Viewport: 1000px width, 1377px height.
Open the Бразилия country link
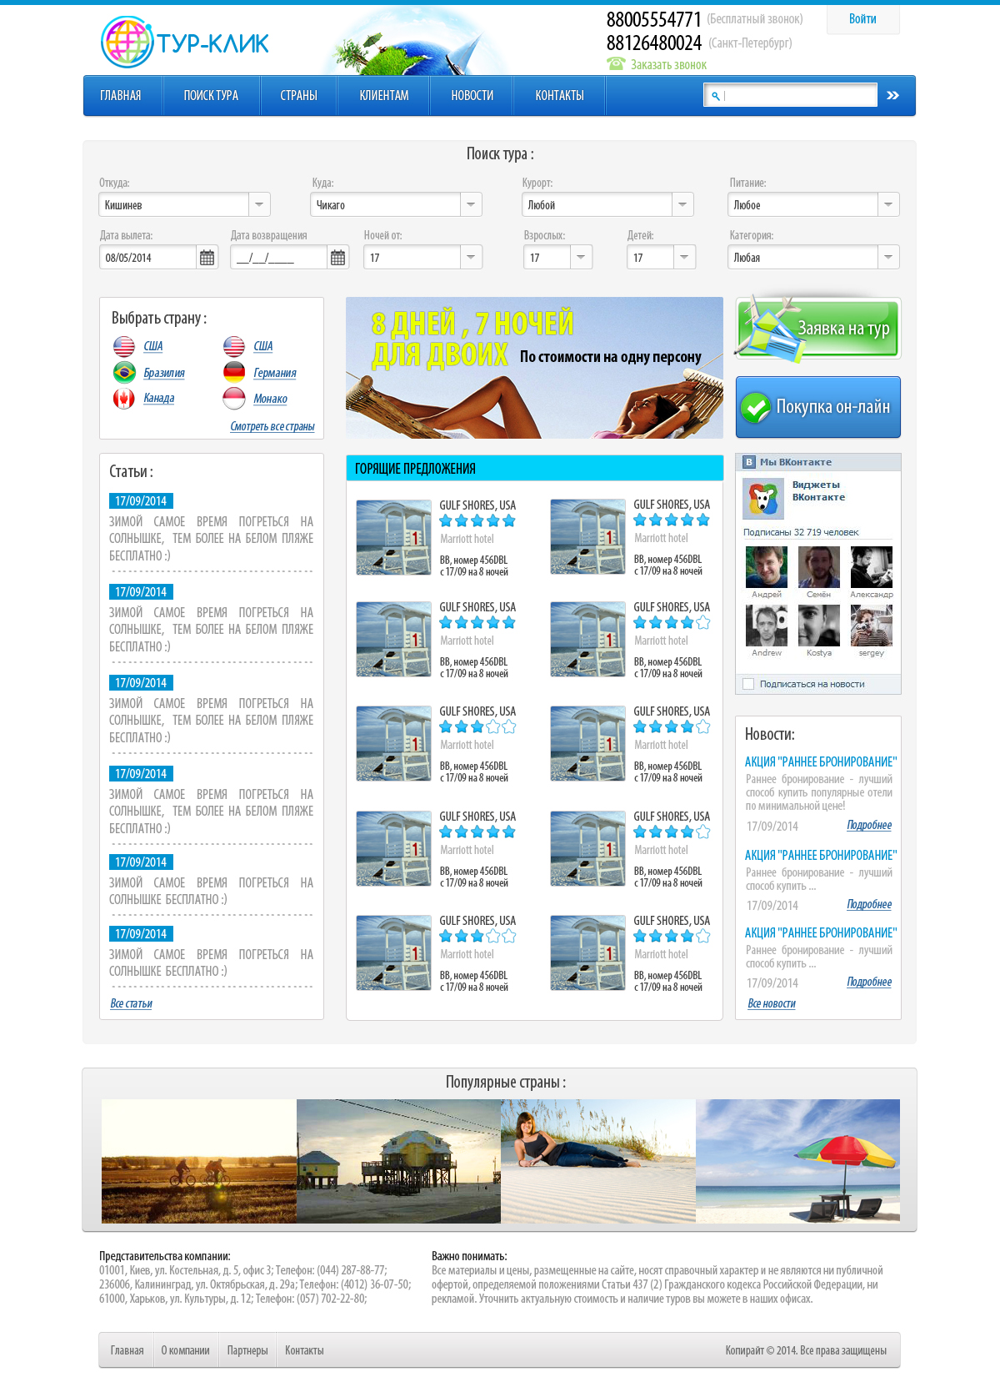coord(164,373)
